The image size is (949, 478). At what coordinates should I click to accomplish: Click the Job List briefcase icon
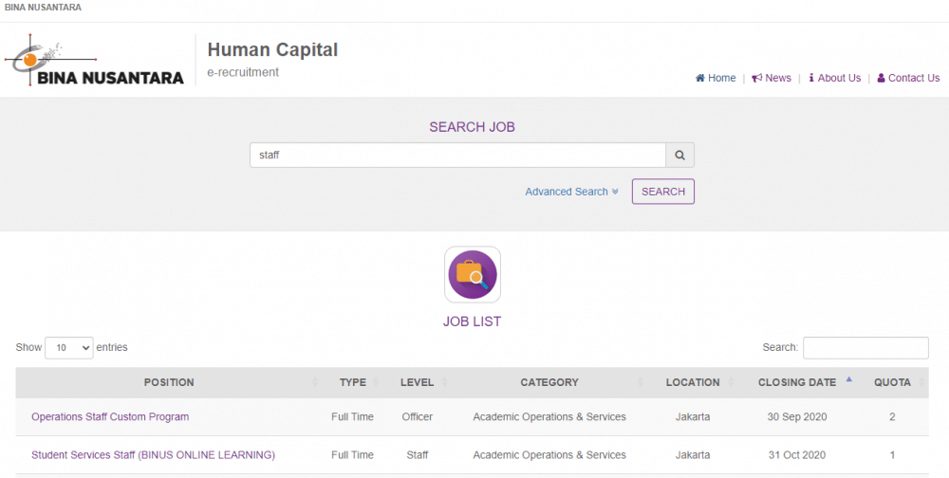point(473,275)
